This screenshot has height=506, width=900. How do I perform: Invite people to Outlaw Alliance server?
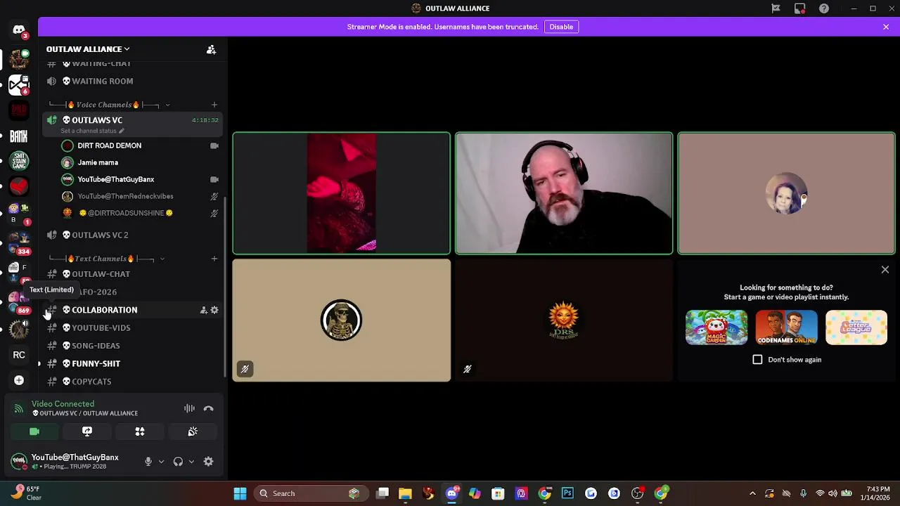(x=211, y=49)
